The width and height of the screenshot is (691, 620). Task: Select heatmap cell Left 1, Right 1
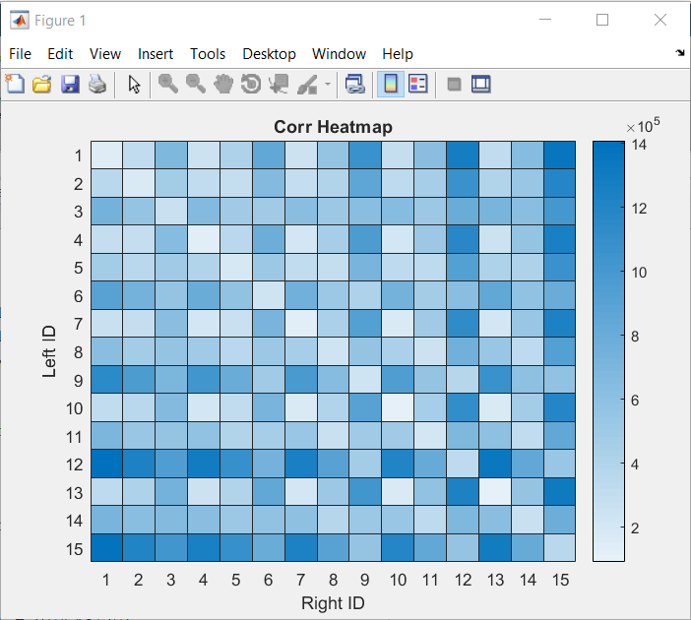(106, 155)
